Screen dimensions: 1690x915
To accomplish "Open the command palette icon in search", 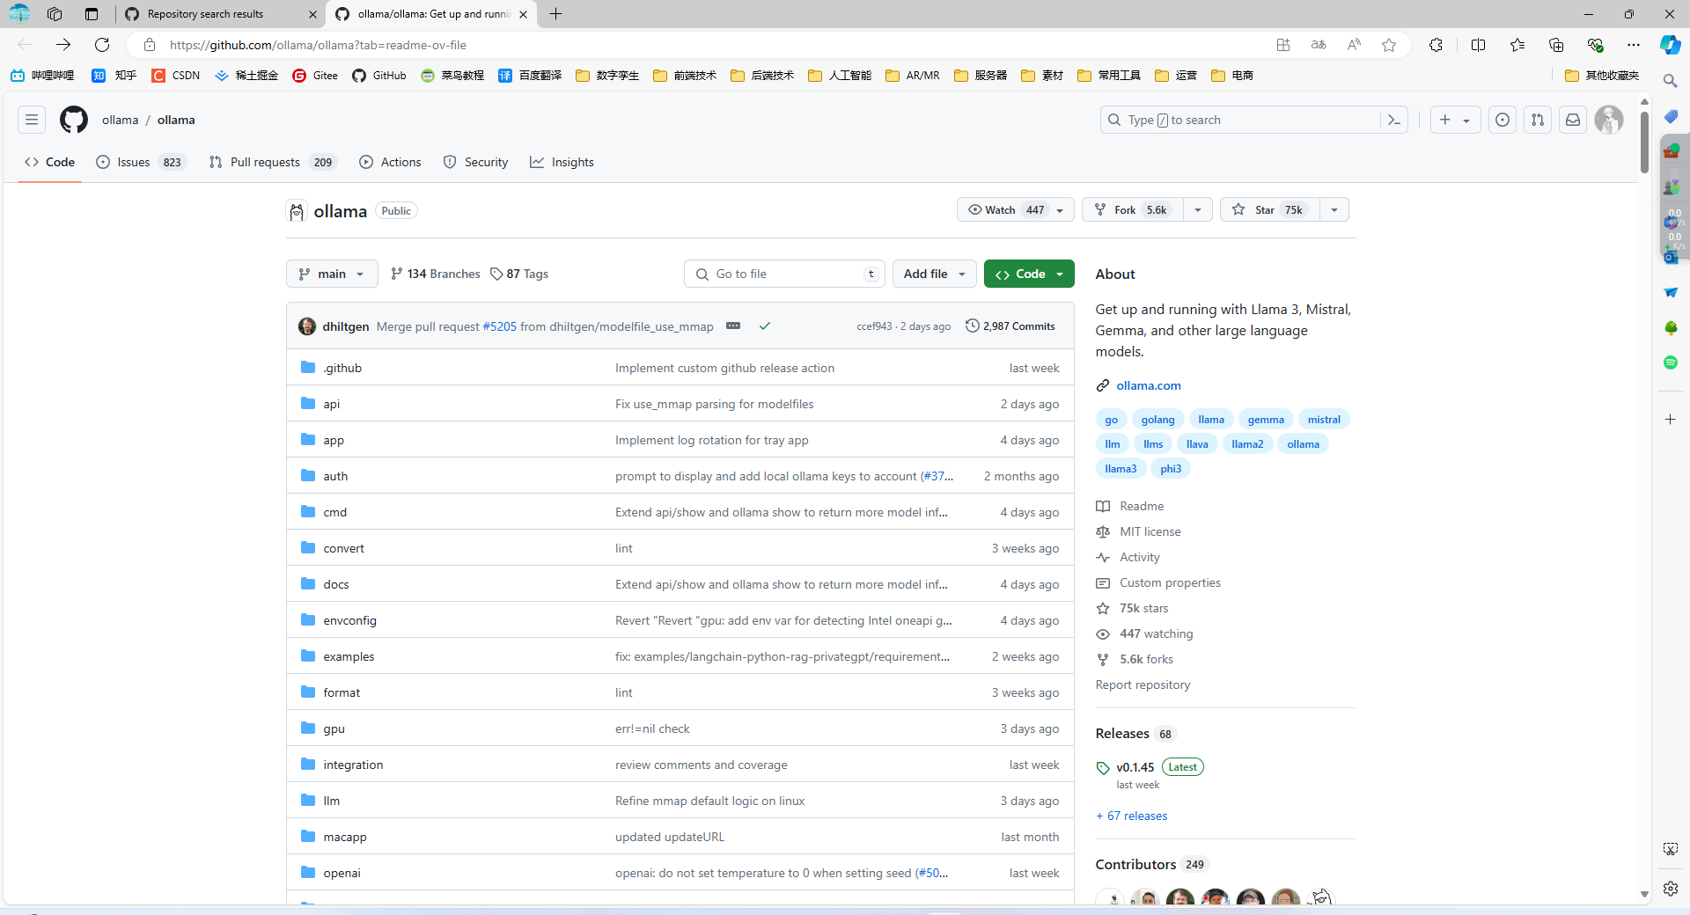I will pyautogui.click(x=1393, y=120).
